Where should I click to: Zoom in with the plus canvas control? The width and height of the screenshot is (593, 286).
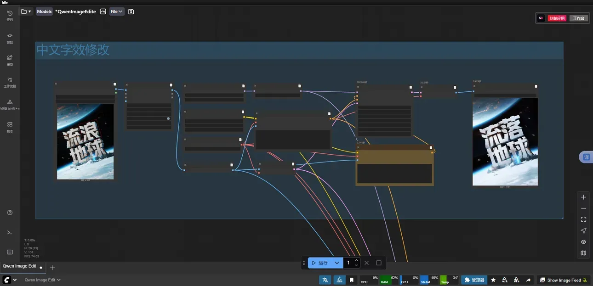[583, 197]
